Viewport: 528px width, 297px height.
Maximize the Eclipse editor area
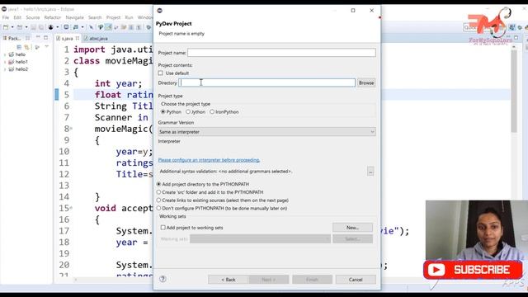click(516, 38)
